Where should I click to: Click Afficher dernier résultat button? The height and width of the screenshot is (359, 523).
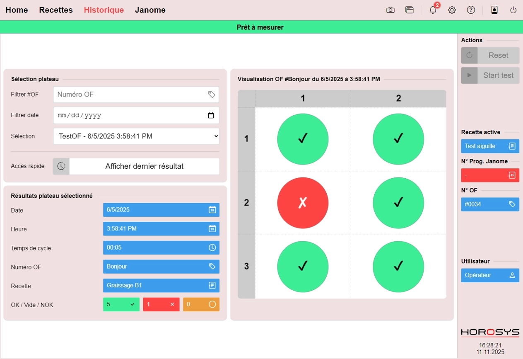[x=144, y=166]
